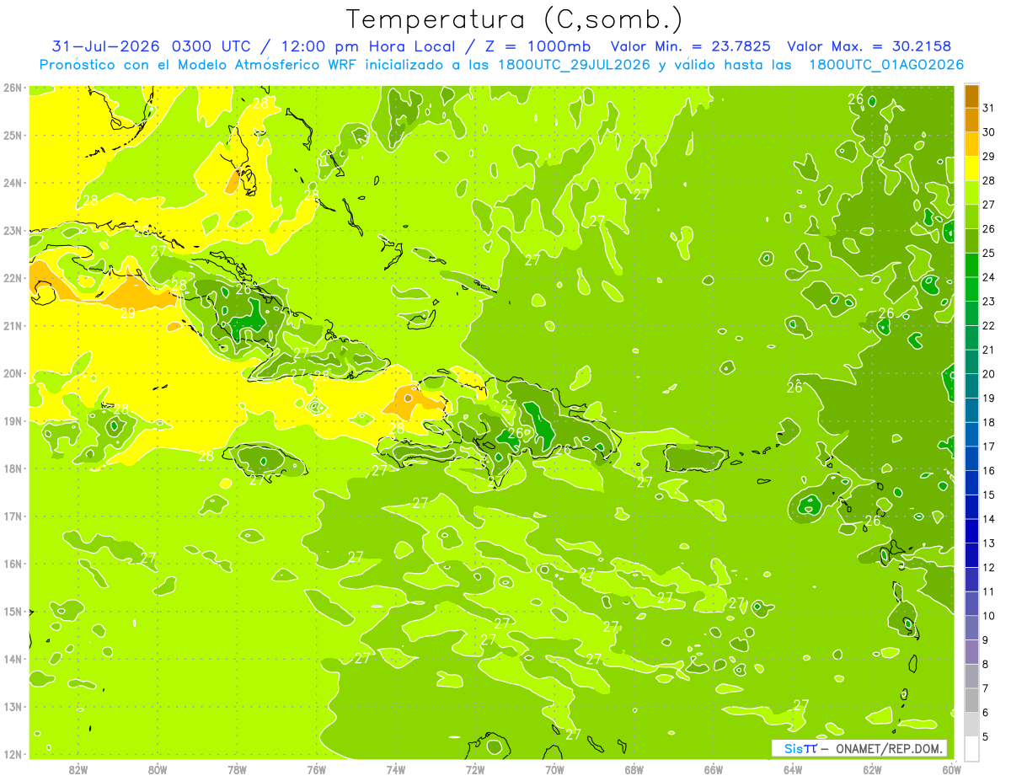Select the legend swatch between 26 and 27
1011x781 pixels.
tap(971, 217)
